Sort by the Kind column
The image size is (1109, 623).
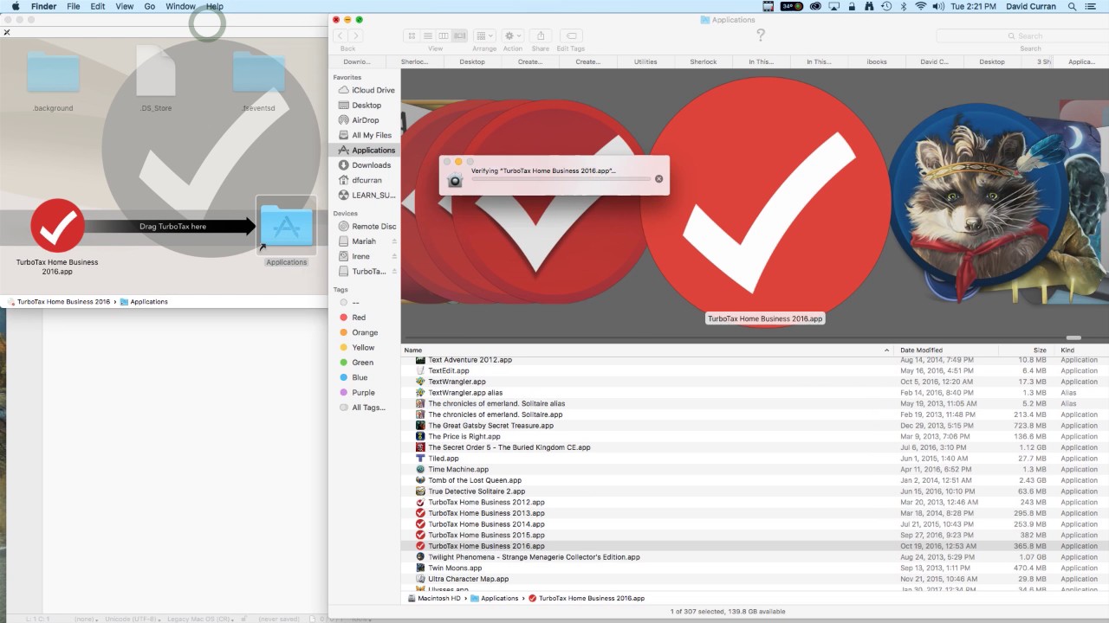(x=1082, y=350)
